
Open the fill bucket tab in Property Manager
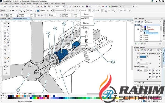click(139, 50)
